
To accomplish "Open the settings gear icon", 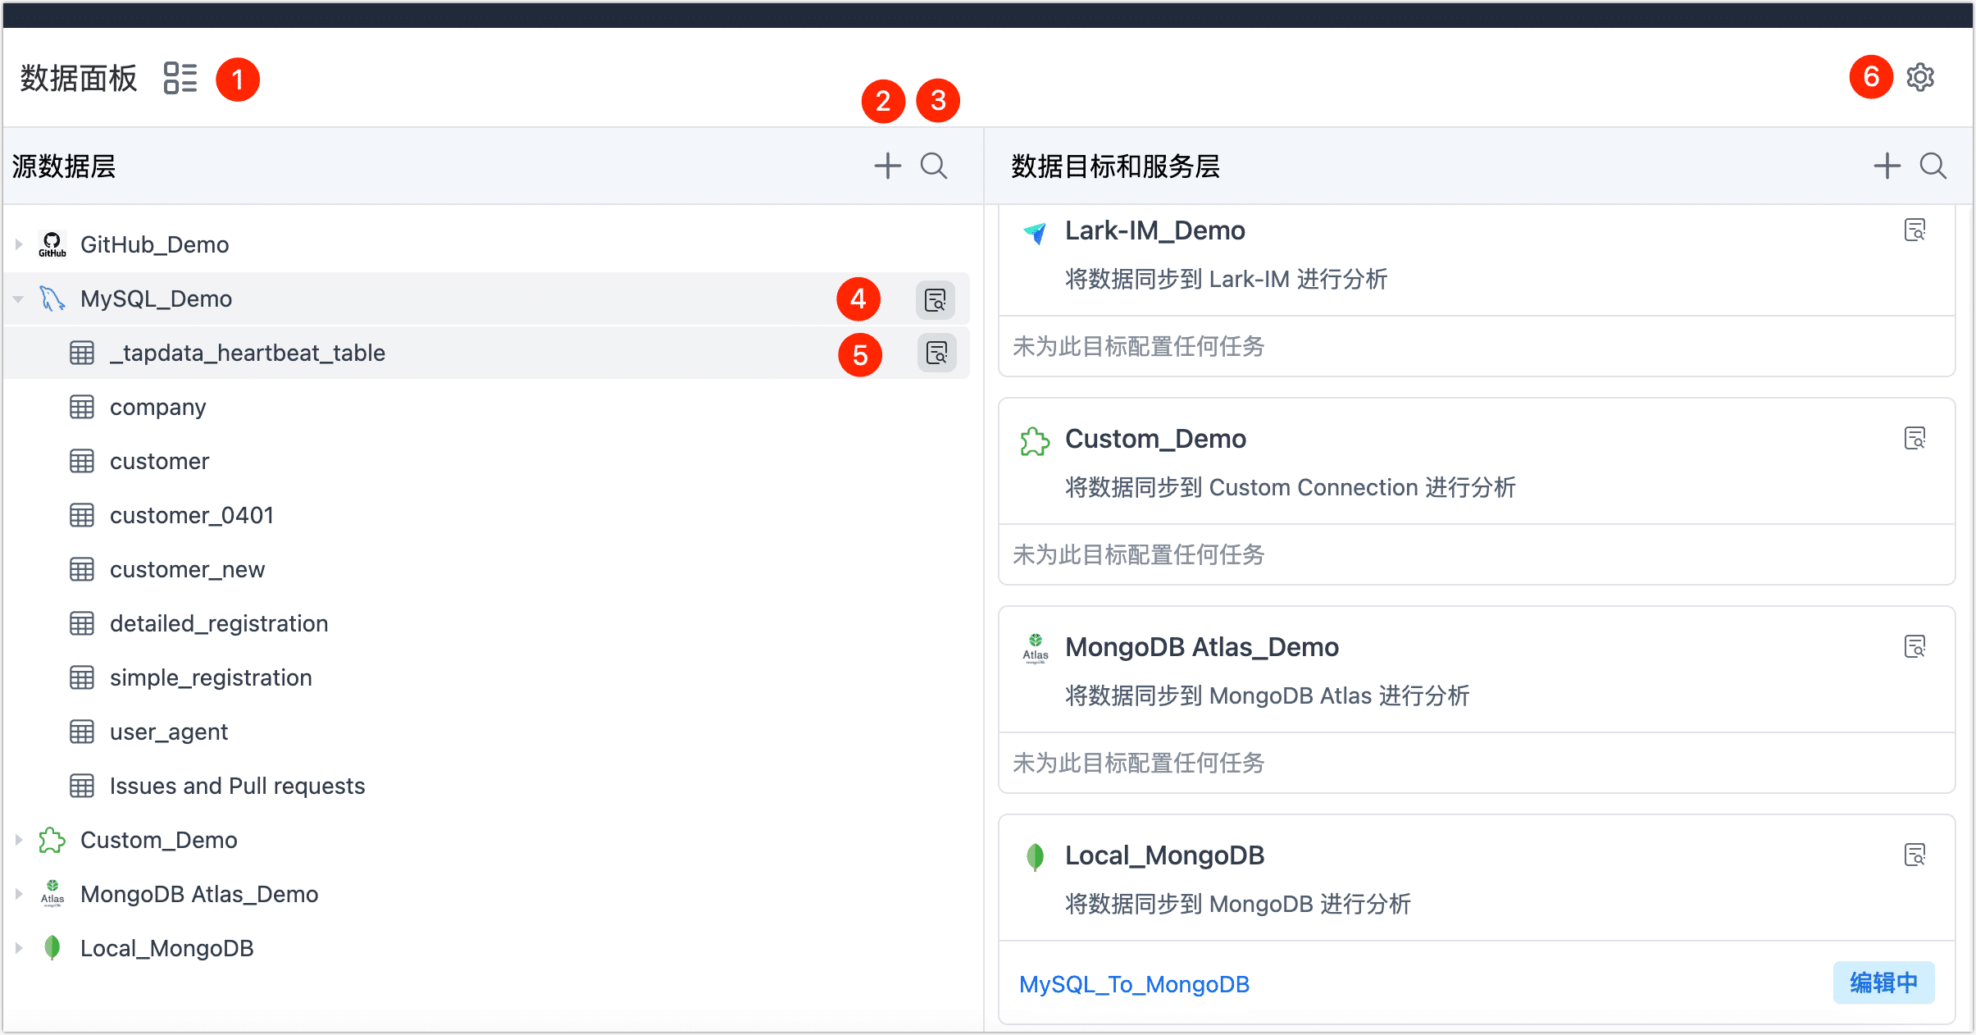I will point(1920,77).
